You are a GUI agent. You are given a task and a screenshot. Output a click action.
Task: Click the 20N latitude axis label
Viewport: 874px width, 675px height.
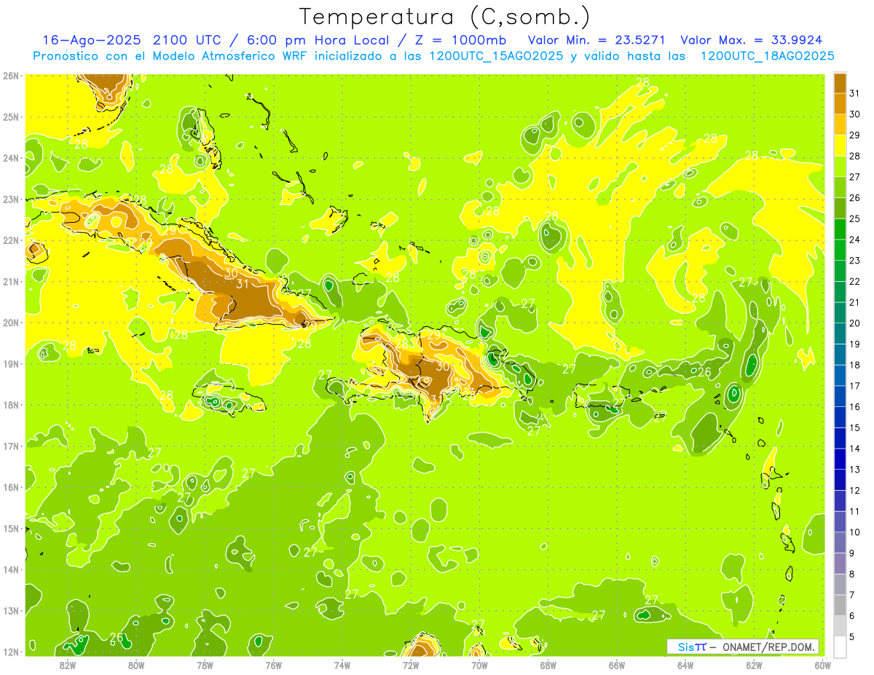(11, 323)
